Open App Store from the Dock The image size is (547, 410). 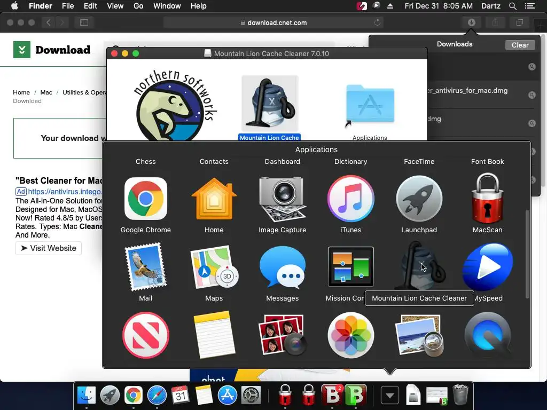click(x=228, y=396)
